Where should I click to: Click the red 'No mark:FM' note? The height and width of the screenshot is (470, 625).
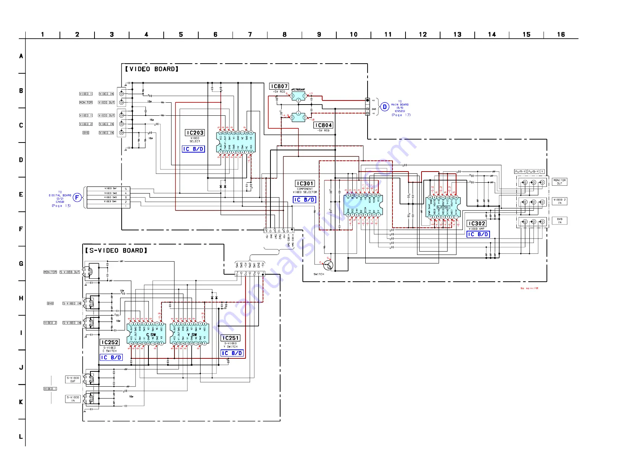[x=529, y=288]
